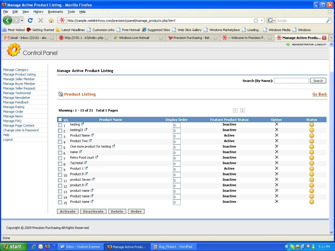Open the History menu
Screen dimensions: 335x251
tap(38, 12)
